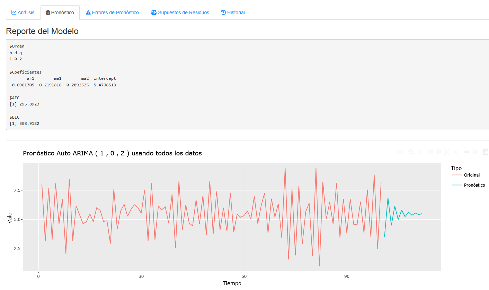Click the Zoom out minus icon
The width and height of the screenshot is (489, 290).
[x=439, y=152]
